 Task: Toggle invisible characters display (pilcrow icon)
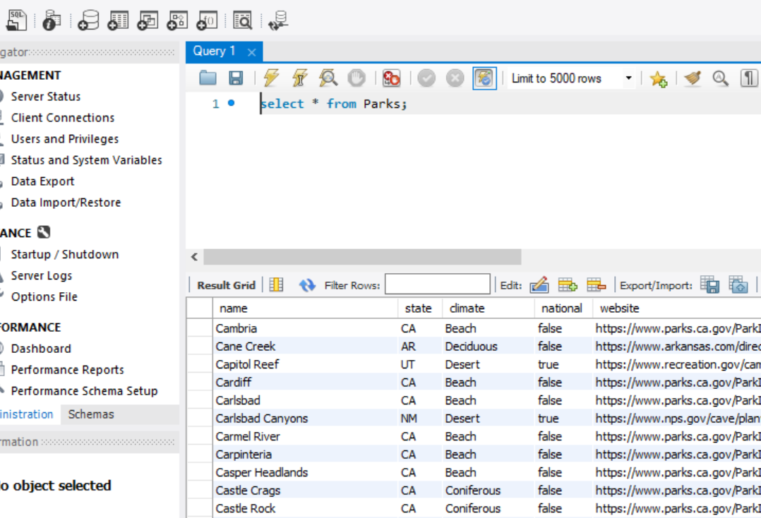(748, 78)
